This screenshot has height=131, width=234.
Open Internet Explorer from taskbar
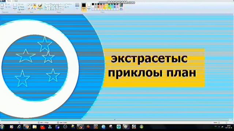19,127
